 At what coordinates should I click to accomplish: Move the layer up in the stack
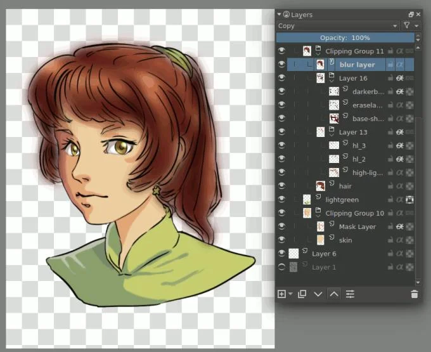click(x=334, y=294)
